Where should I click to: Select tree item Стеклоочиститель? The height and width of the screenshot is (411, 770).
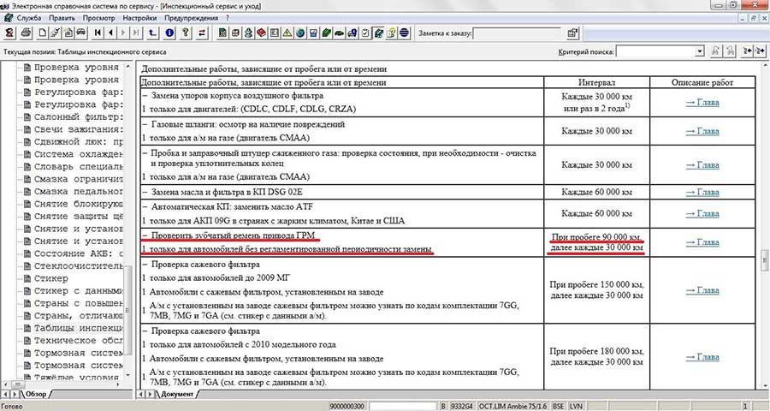79,266
